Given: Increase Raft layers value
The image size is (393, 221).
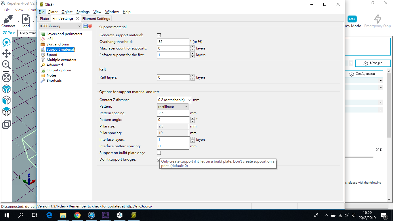Looking at the screenshot, I should pos(192,76).
